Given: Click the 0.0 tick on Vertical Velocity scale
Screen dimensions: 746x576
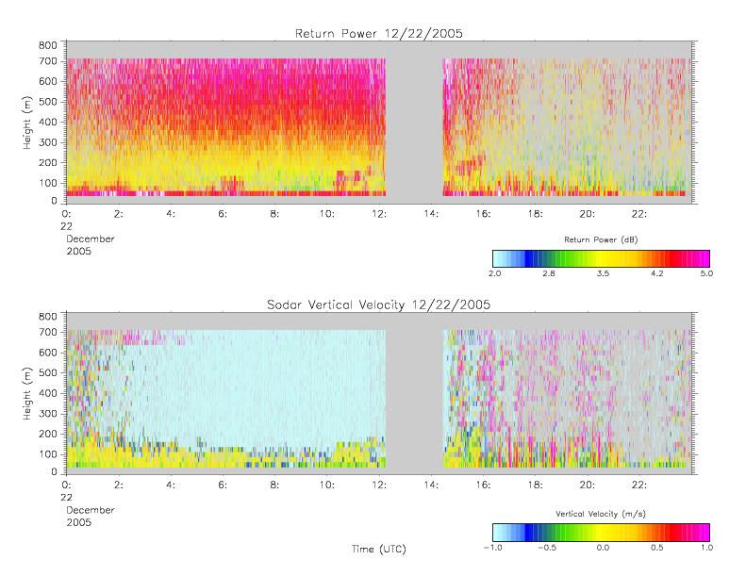Looking at the screenshot, I should pos(604,548).
